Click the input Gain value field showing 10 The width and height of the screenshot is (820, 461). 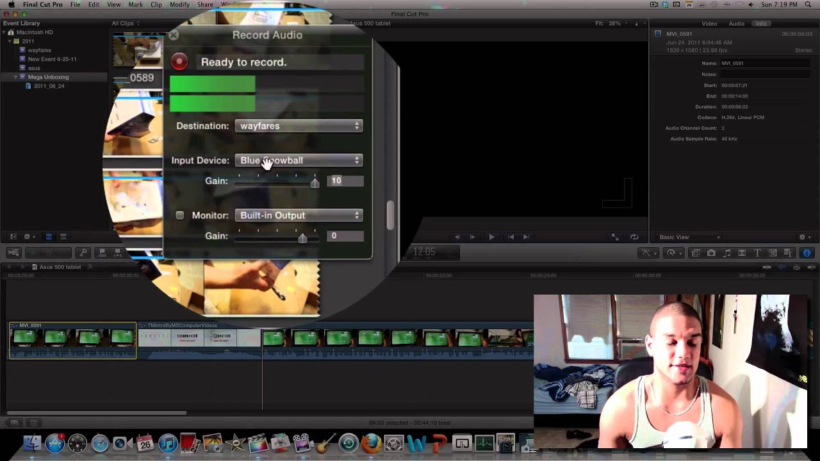tap(346, 181)
